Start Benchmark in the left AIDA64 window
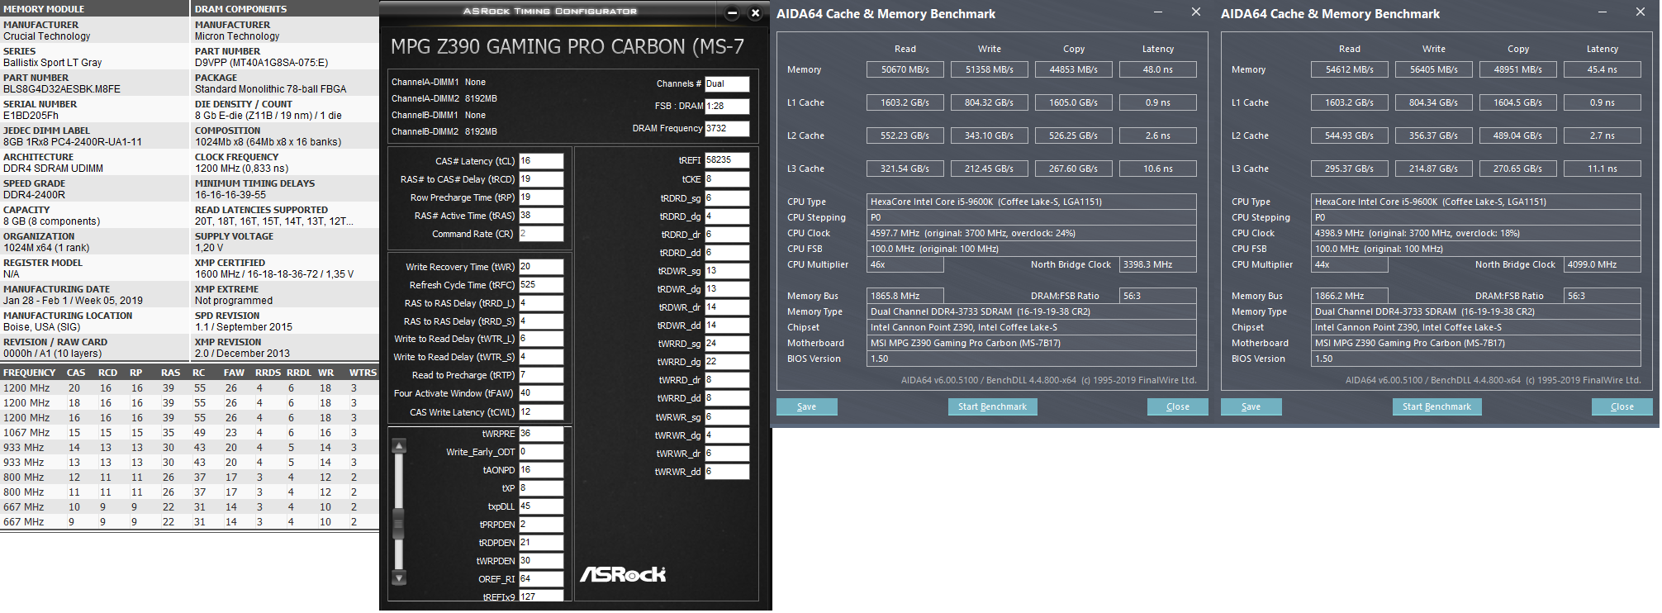 point(992,406)
